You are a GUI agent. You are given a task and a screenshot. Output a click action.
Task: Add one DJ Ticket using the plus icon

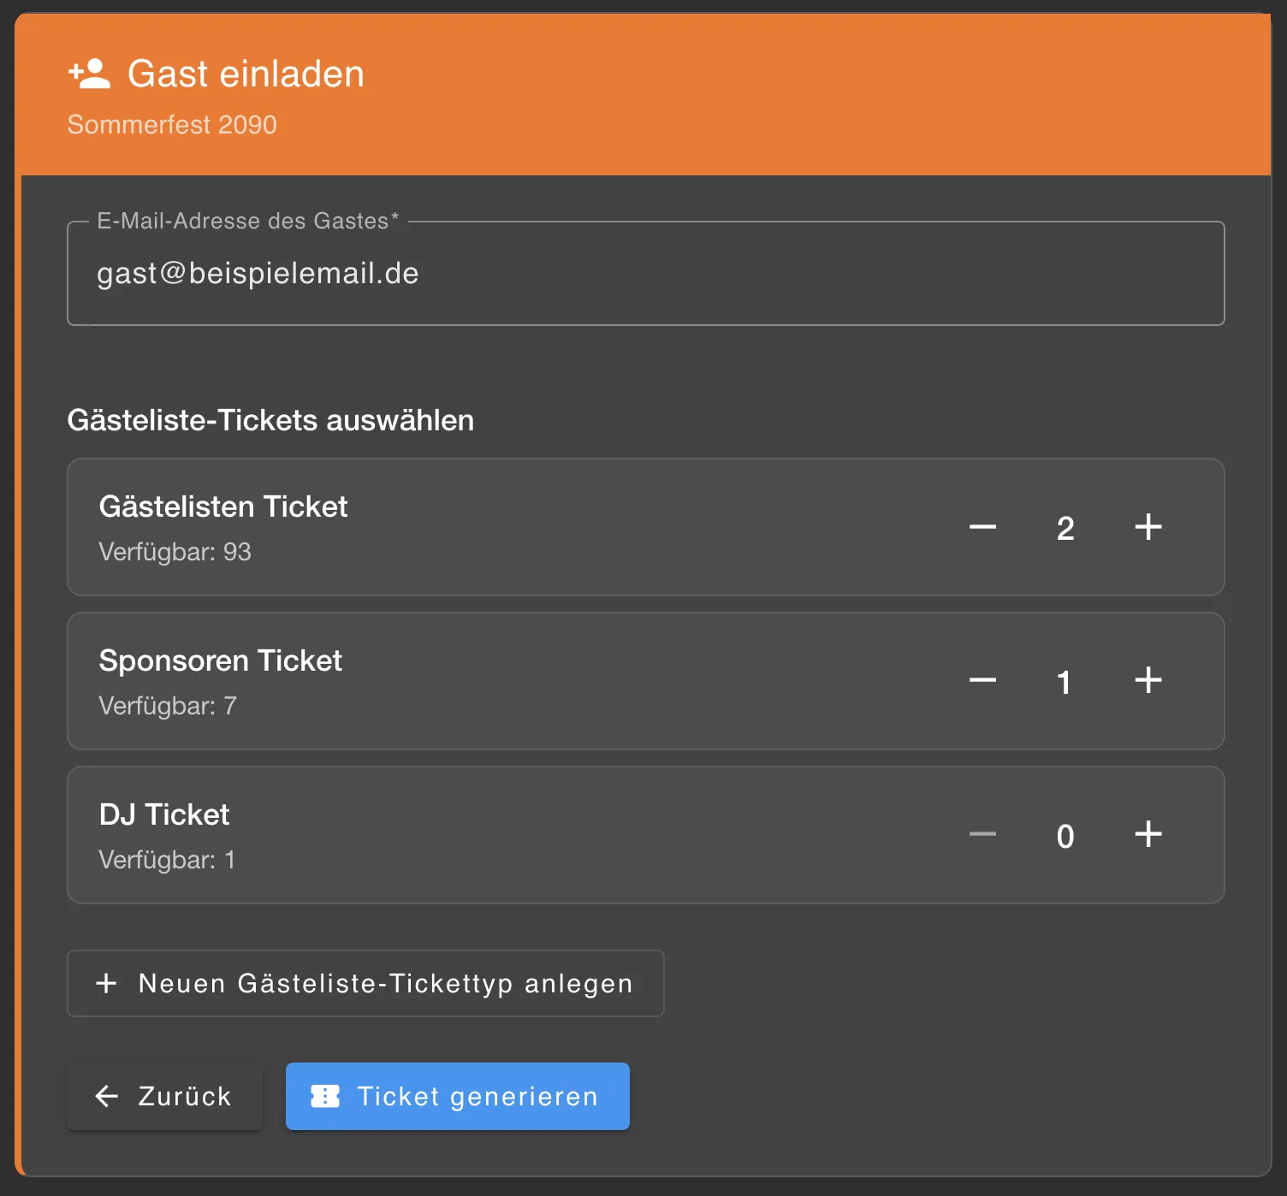pos(1148,835)
